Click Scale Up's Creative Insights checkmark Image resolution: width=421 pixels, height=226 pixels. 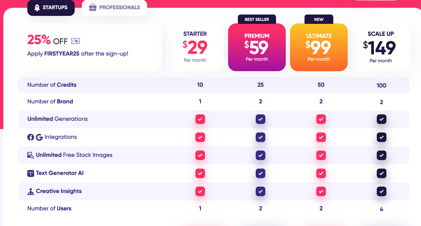[381, 192]
